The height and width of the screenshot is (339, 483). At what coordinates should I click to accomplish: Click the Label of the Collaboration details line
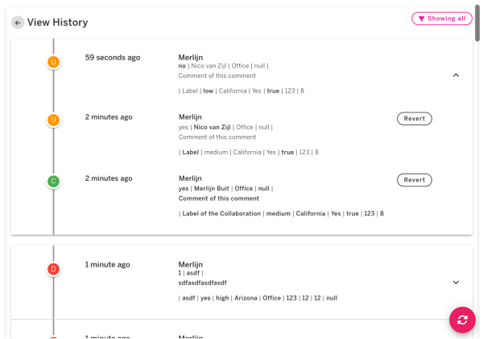(281, 214)
